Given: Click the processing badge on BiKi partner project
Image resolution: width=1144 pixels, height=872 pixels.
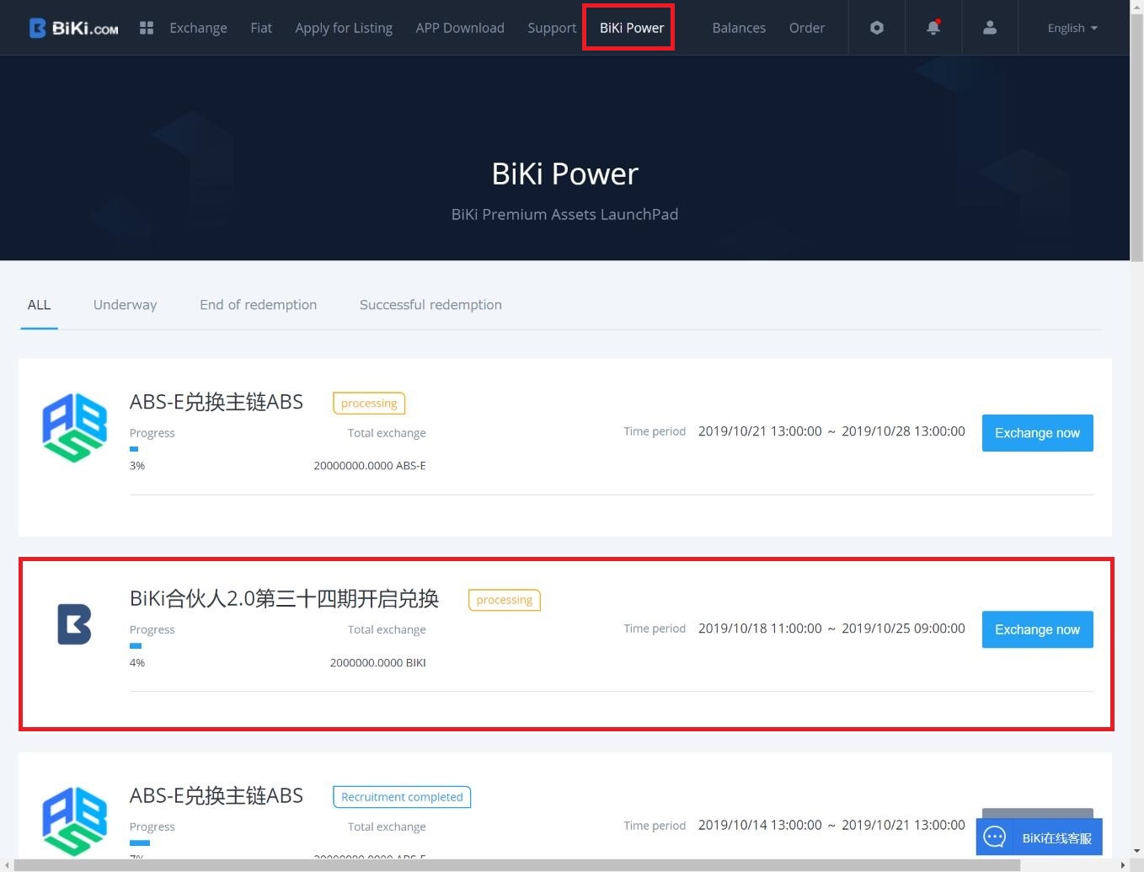Looking at the screenshot, I should [x=505, y=600].
